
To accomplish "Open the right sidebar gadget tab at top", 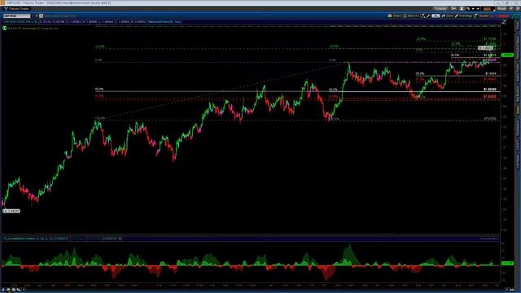I will (518, 25).
